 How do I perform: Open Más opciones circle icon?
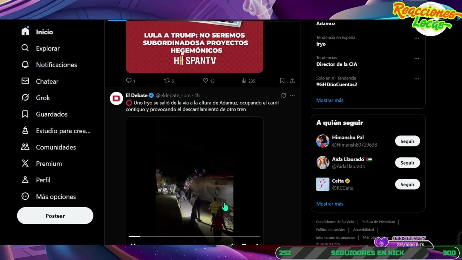25,196
